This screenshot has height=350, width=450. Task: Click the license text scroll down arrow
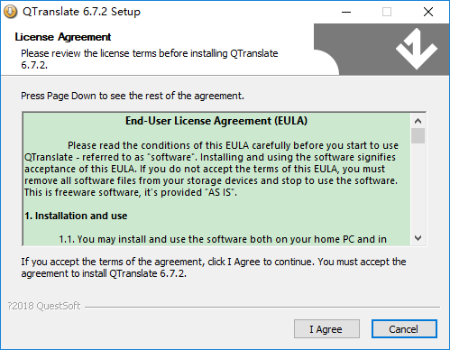click(418, 238)
